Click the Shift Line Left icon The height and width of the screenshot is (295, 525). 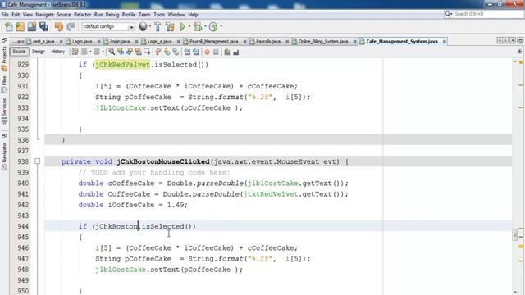187,52
